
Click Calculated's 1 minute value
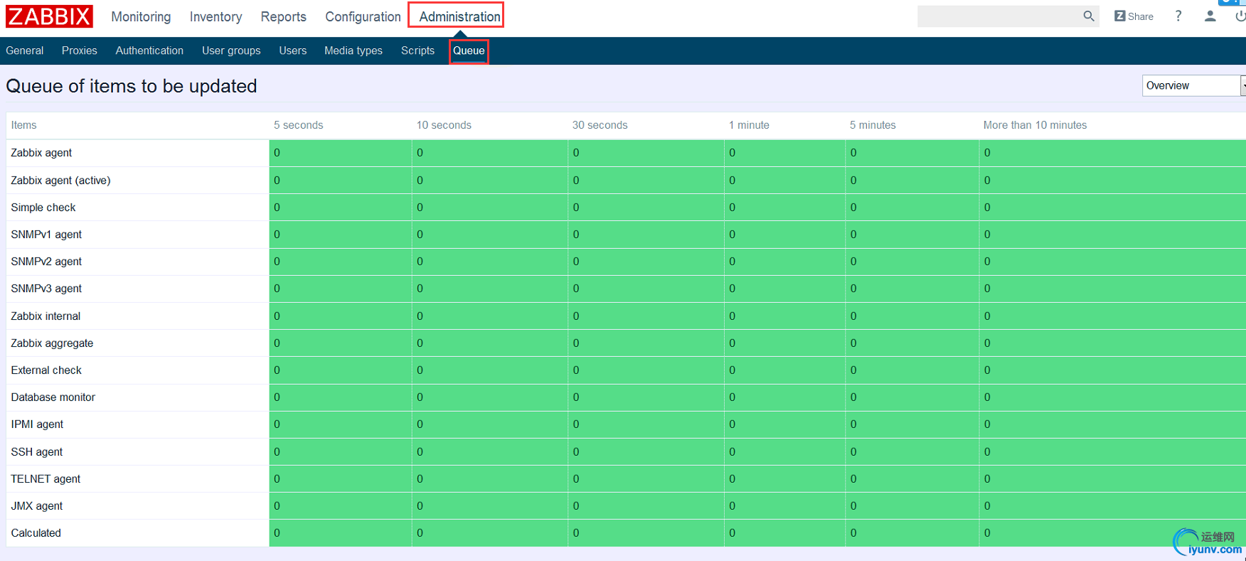[732, 533]
